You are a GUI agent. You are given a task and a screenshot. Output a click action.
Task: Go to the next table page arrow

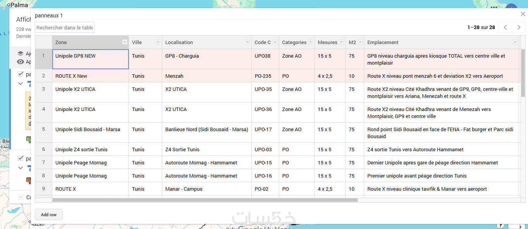point(519,27)
